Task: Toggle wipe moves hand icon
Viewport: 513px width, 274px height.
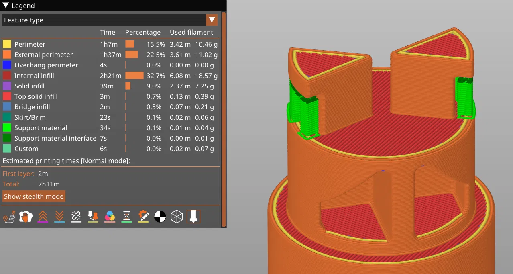Action: click(26, 217)
